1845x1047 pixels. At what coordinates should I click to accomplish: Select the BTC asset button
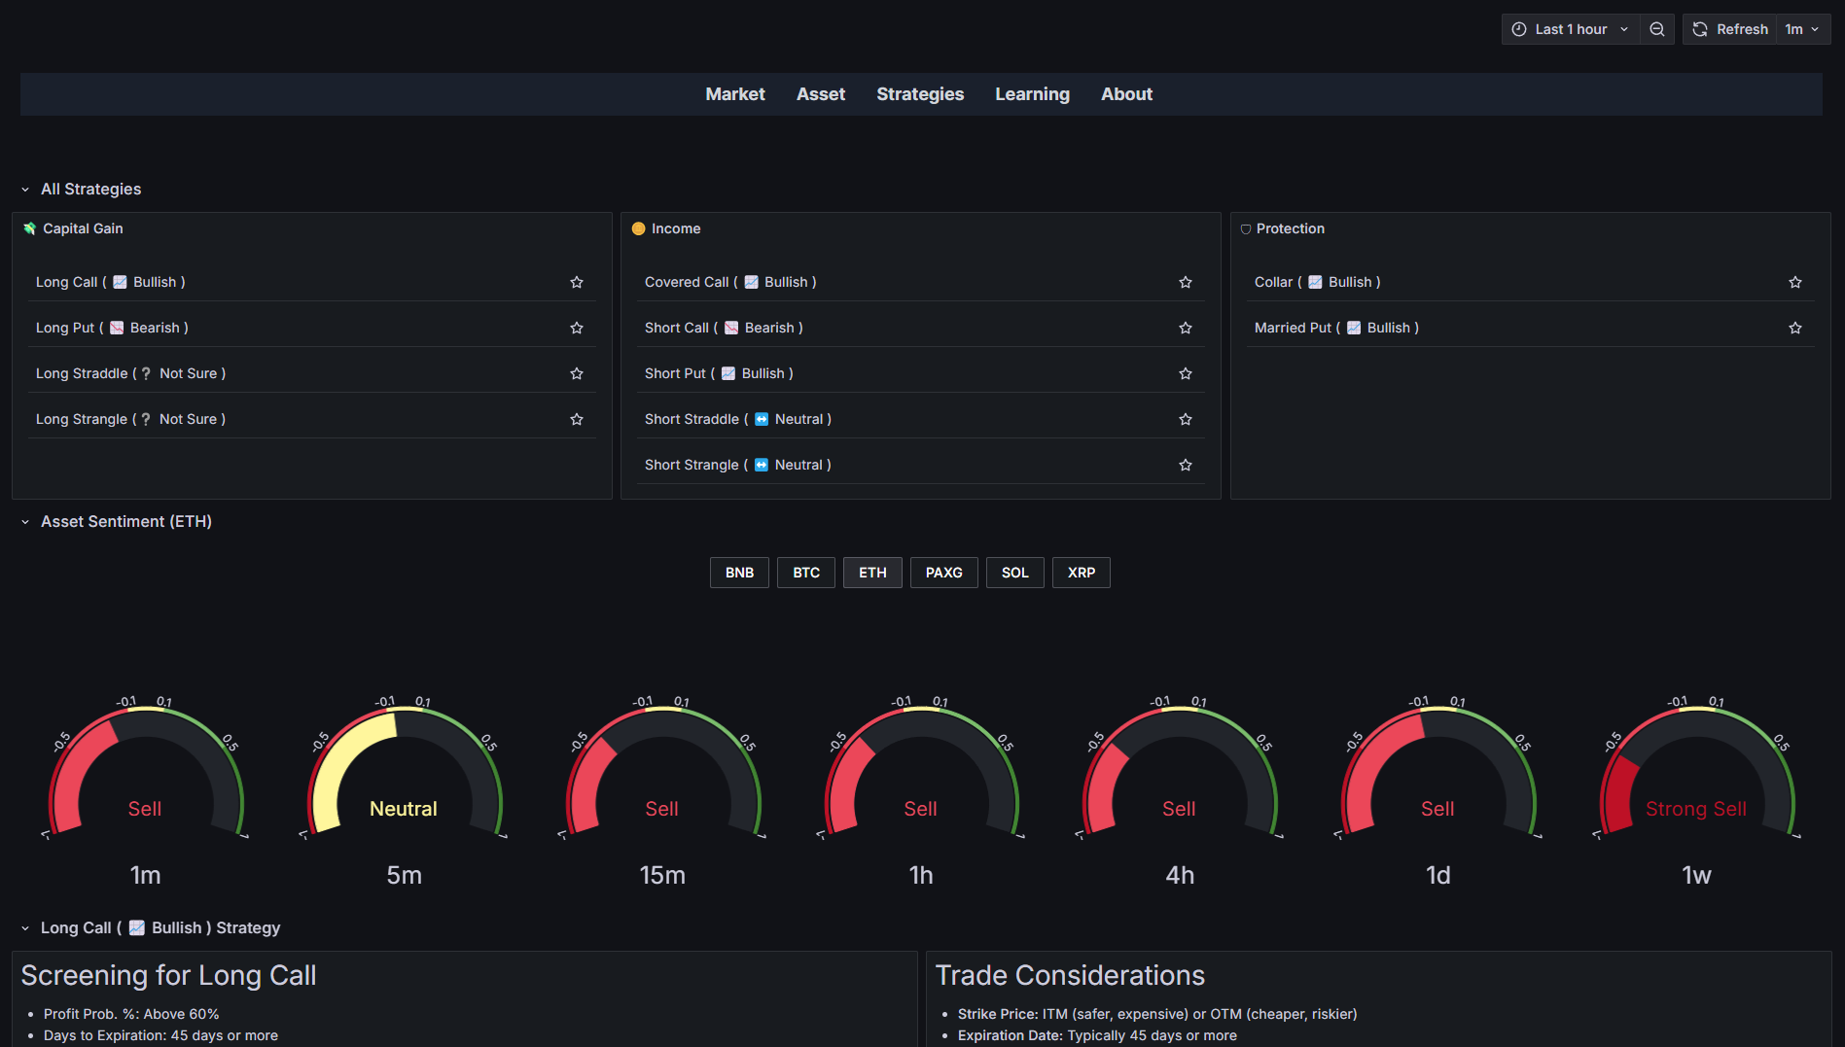(x=805, y=573)
